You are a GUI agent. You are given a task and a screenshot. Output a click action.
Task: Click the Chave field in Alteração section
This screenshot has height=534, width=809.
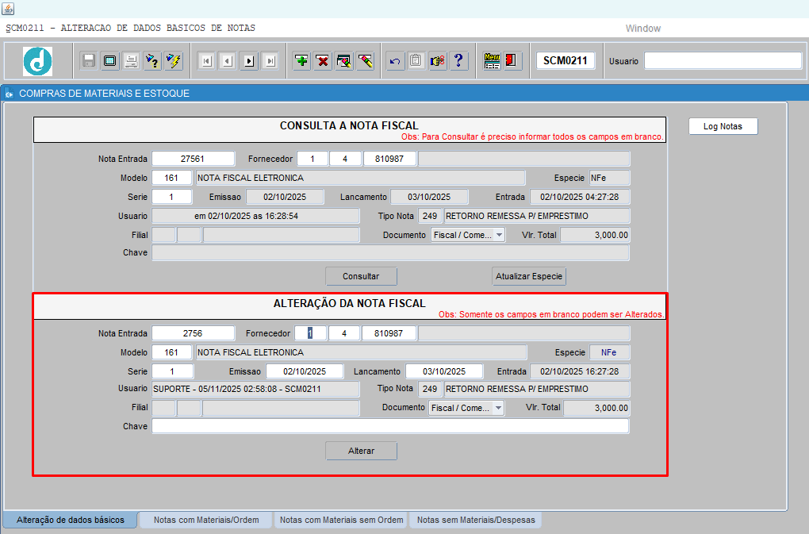click(x=390, y=427)
